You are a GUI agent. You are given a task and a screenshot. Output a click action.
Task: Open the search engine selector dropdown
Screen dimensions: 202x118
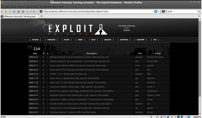164,12
